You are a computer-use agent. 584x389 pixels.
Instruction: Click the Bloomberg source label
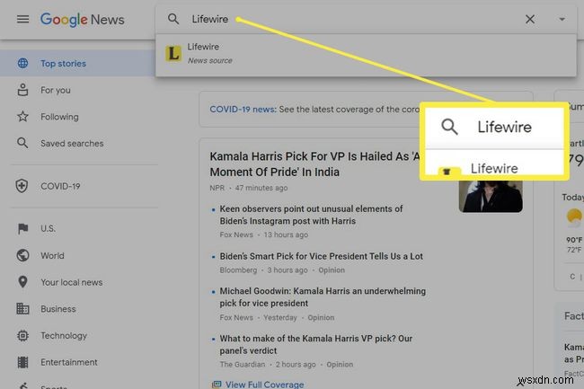[x=238, y=270]
